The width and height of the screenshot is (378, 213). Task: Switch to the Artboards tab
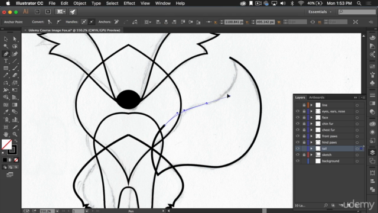coord(317,97)
